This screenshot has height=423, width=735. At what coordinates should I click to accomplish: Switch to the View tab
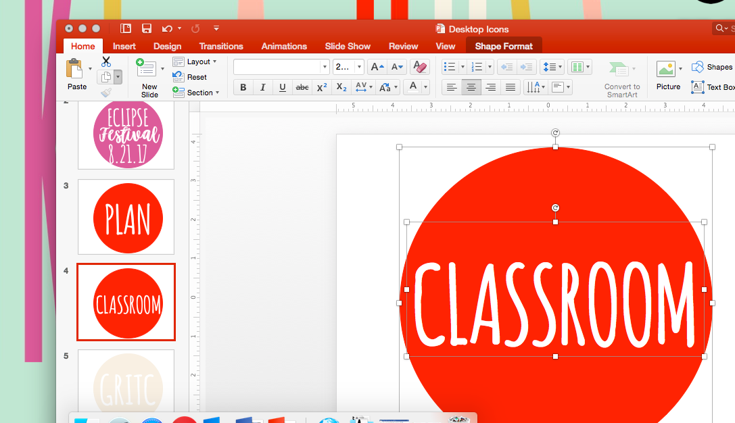[x=446, y=47]
